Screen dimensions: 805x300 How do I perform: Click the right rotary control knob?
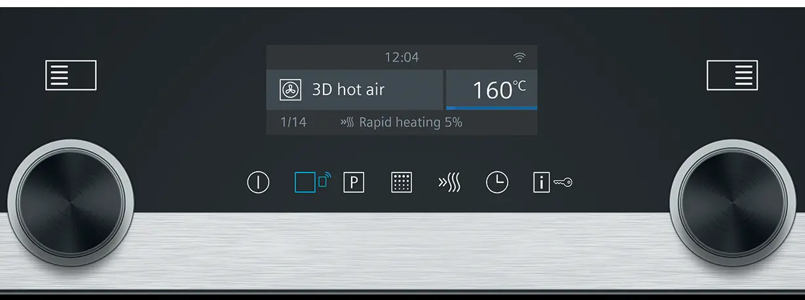click(733, 203)
